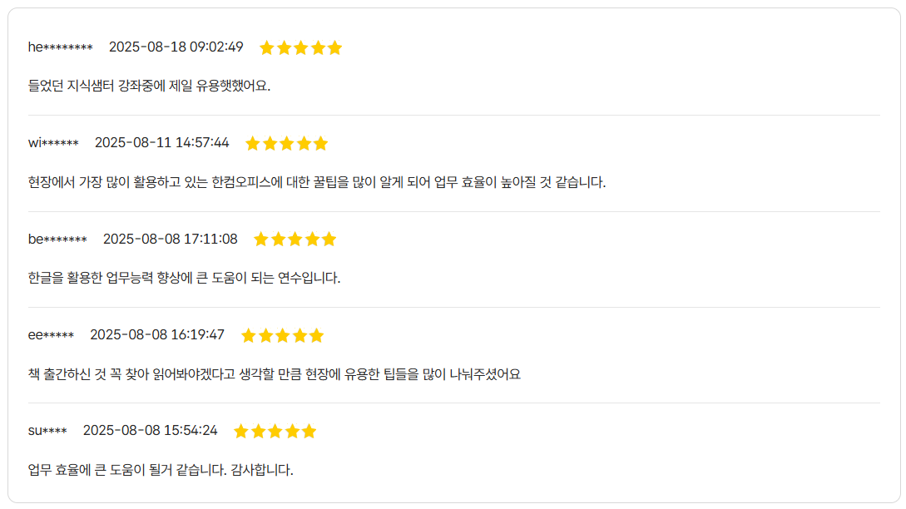The height and width of the screenshot is (509, 906).
Task: Click reviewer name su****
Action: (x=47, y=431)
